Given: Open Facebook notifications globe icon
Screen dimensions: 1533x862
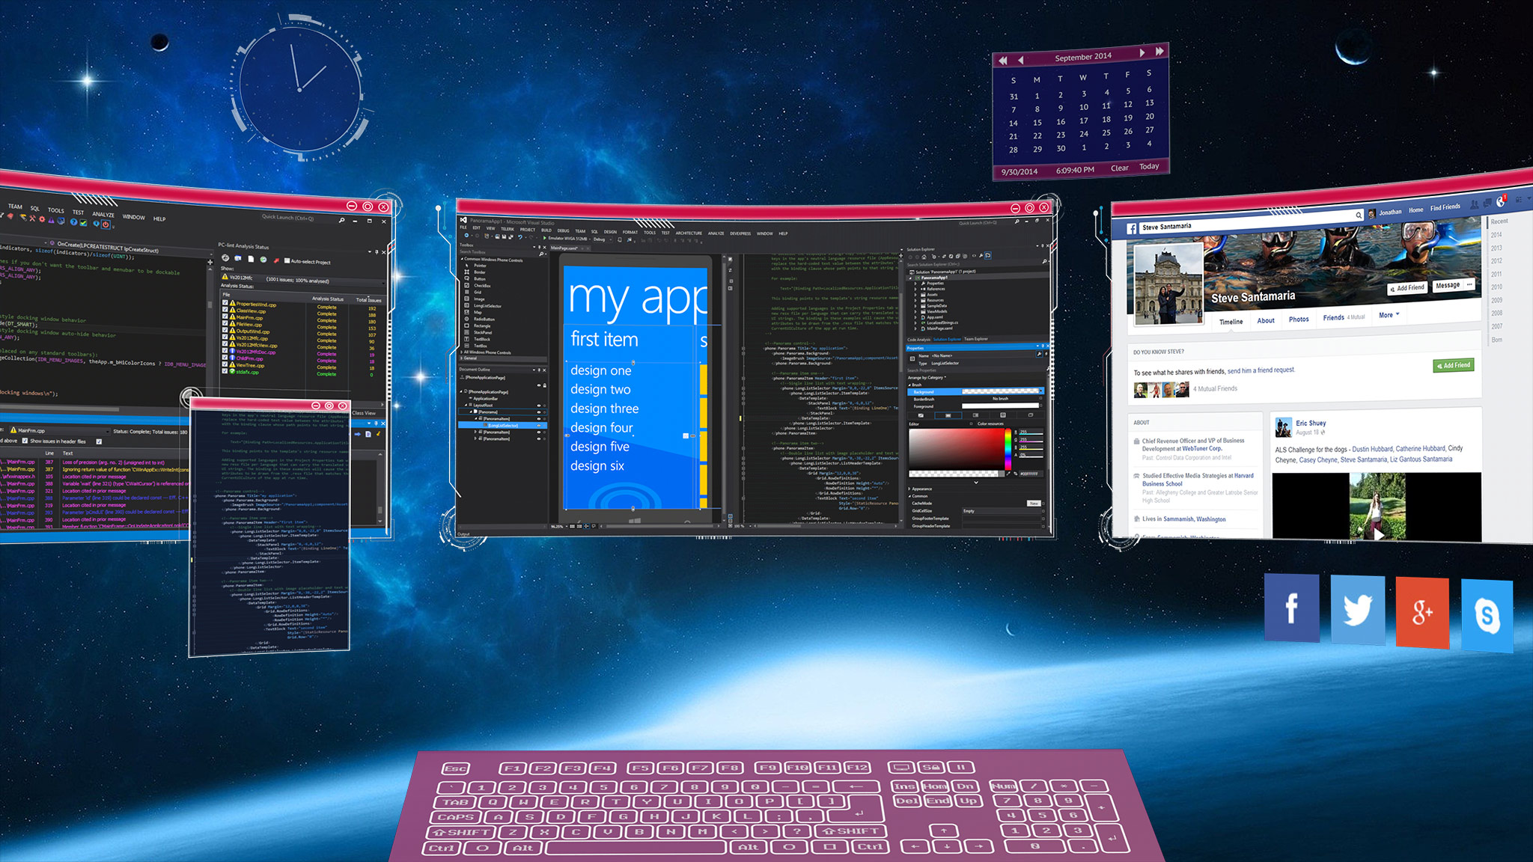Looking at the screenshot, I should [1501, 201].
